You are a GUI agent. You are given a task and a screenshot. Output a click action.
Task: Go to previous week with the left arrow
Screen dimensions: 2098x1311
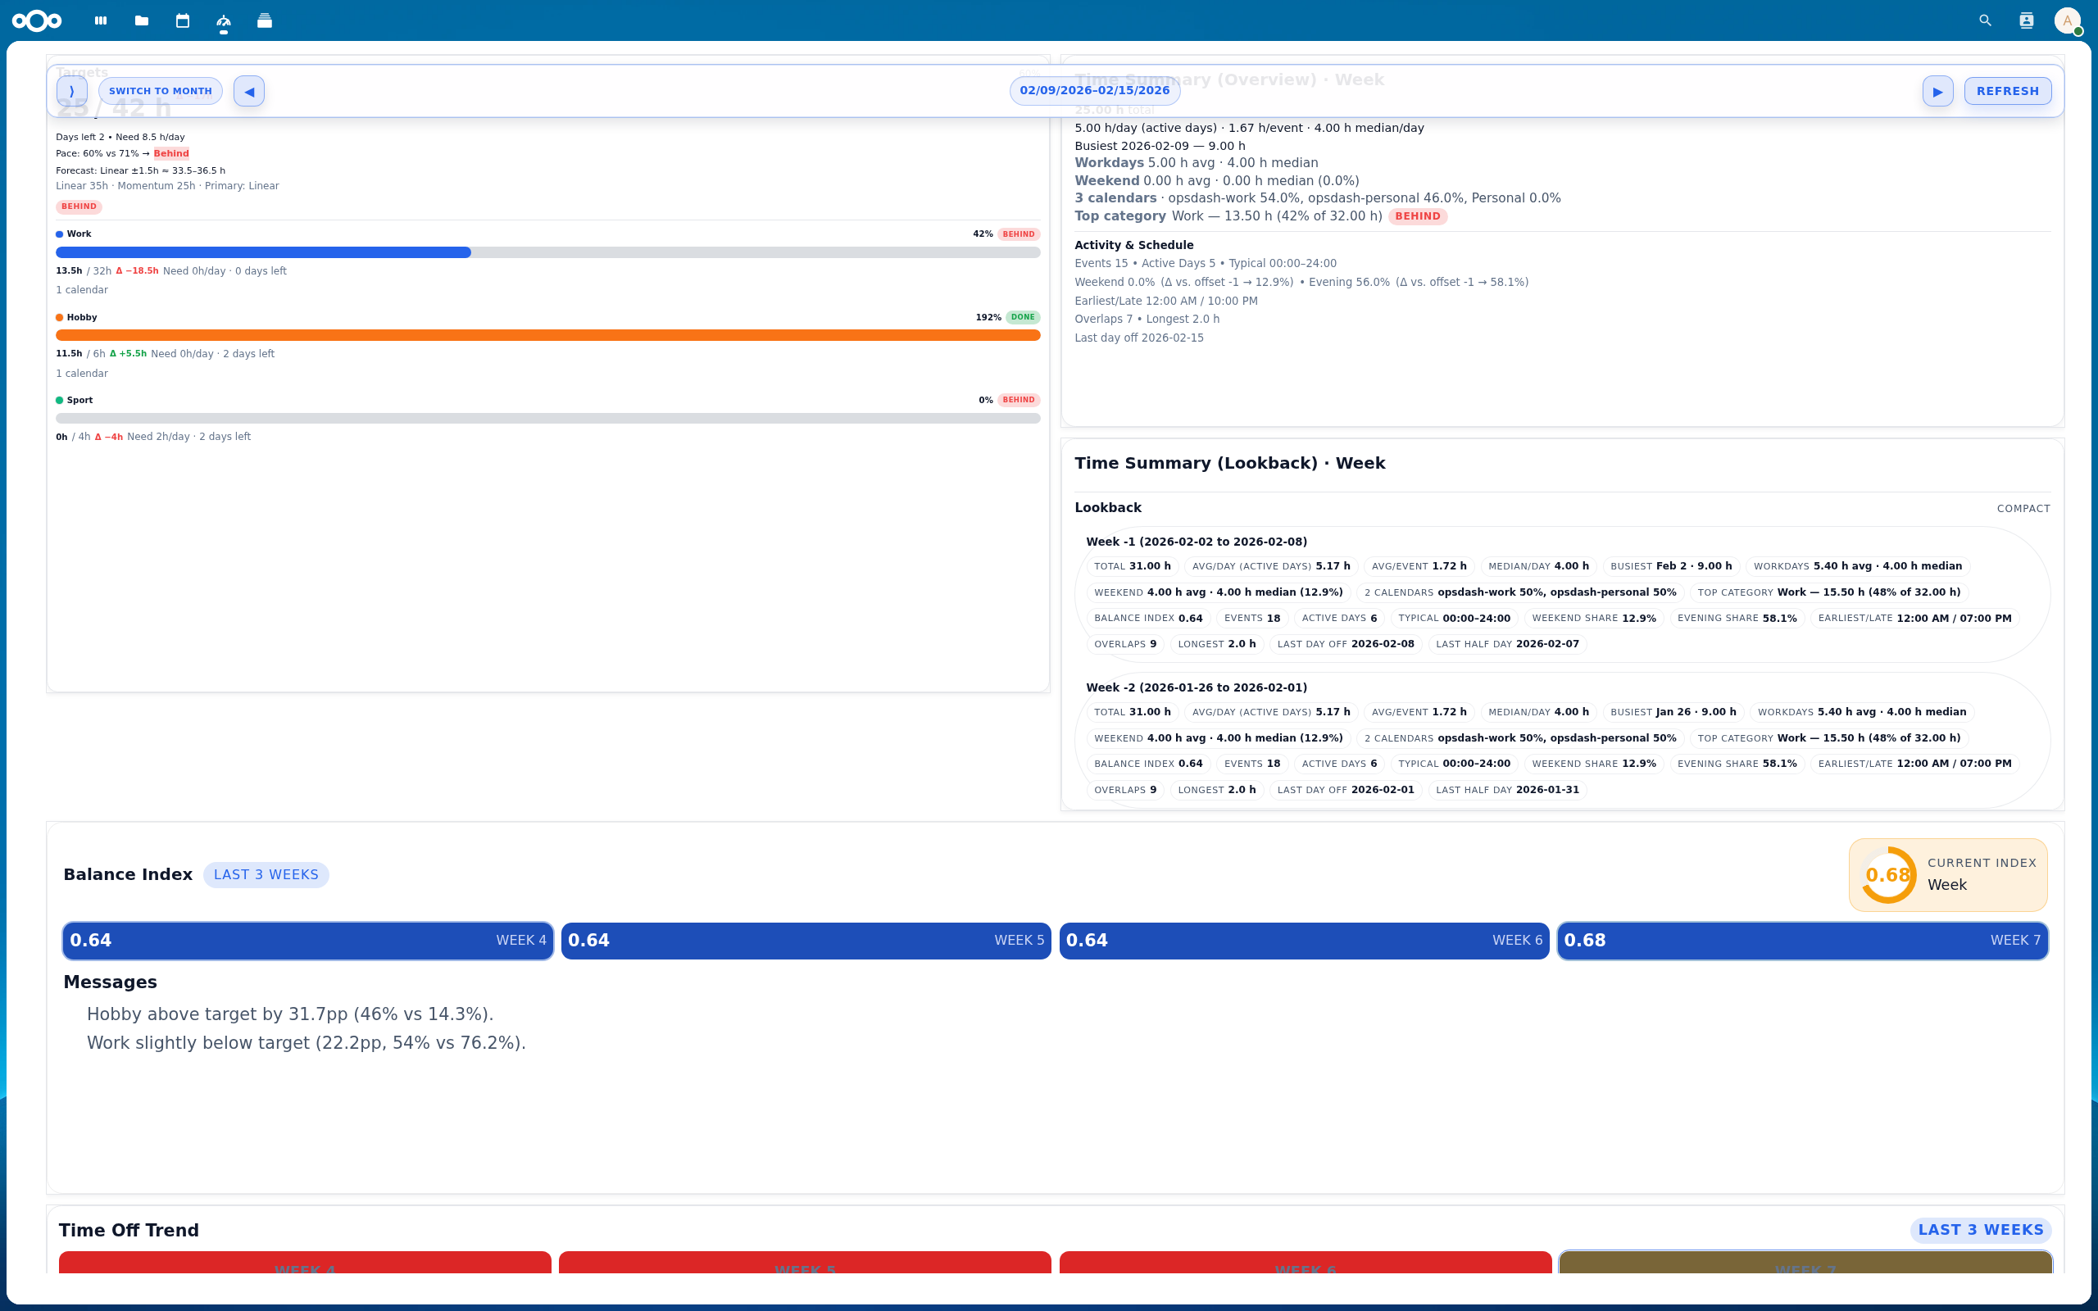(x=249, y=90)
